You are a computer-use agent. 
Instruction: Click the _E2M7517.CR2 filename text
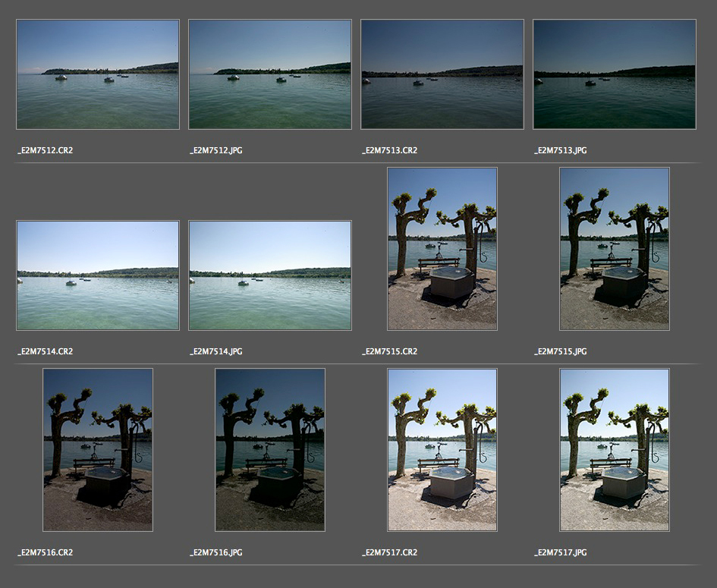coord(390,553)
